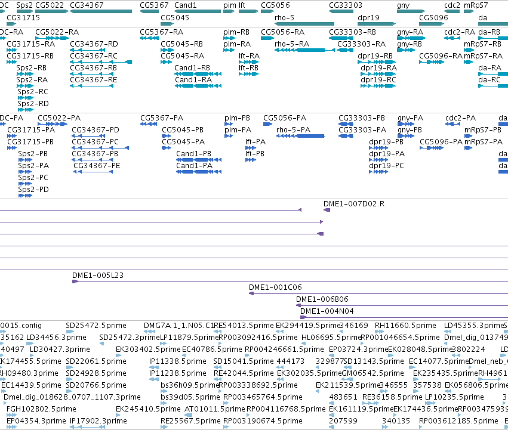The width and height of the screenshot is (508, 430).
Task: Click the dpr19 gene label
Action: [368, 18]
